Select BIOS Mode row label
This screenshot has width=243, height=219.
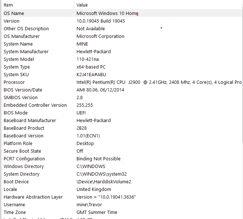point(16,113)
